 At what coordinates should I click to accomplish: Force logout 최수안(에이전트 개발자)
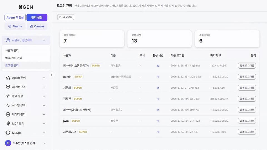pos(247,110)
